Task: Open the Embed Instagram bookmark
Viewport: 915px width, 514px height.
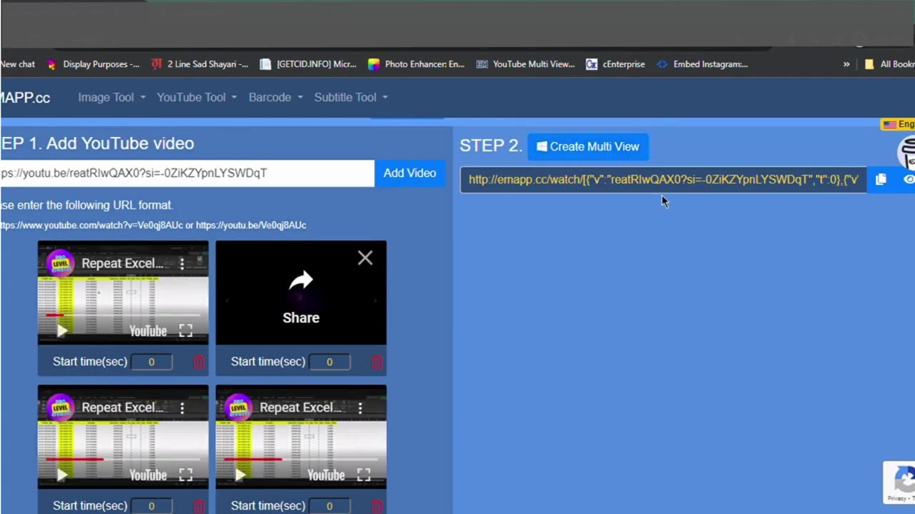Action: [x=702, y=64]
